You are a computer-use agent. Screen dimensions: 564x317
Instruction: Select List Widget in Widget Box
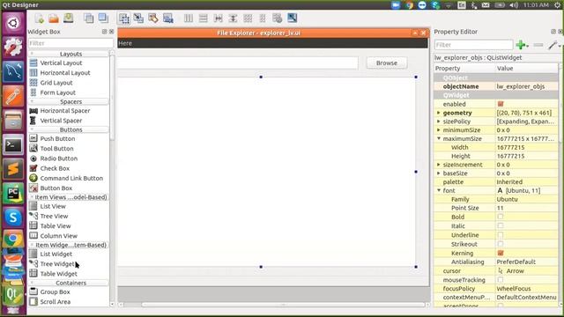(x=56, y=254)
